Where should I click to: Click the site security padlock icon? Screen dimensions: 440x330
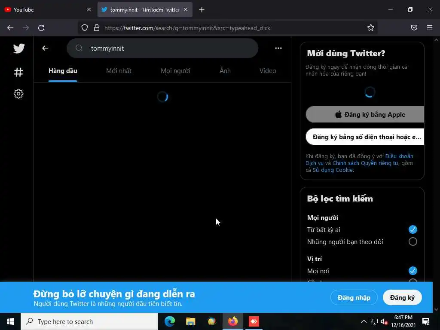coord(97,28)
